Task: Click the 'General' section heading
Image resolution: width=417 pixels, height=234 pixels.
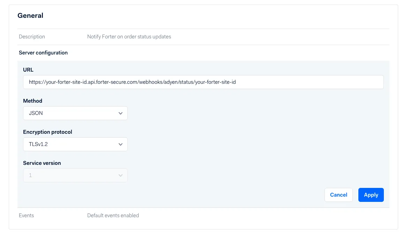Action: point(30,15)
